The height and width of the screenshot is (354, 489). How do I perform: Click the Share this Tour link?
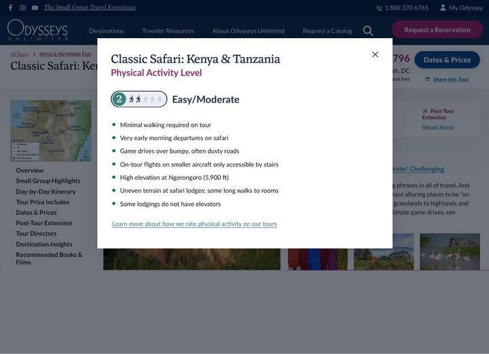click(451, 79)
